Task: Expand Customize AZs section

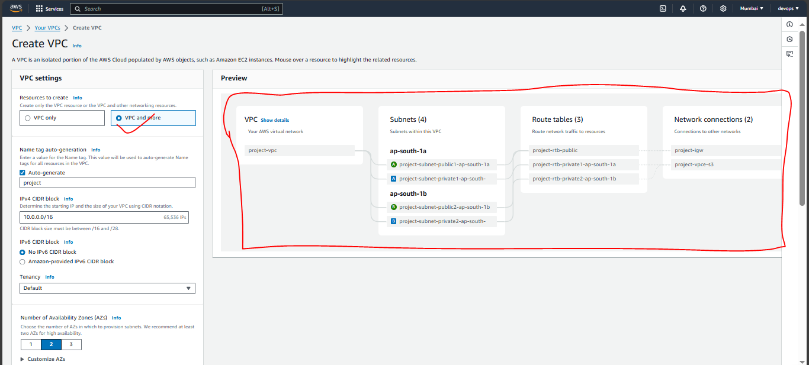Action: pyautogui.click(x=43, y=359)
